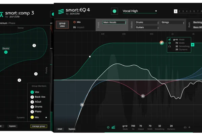202x134 pixels.
Task: Open the gr+tr Mode selector in bottom bar
Action: [x=125, y=127]
